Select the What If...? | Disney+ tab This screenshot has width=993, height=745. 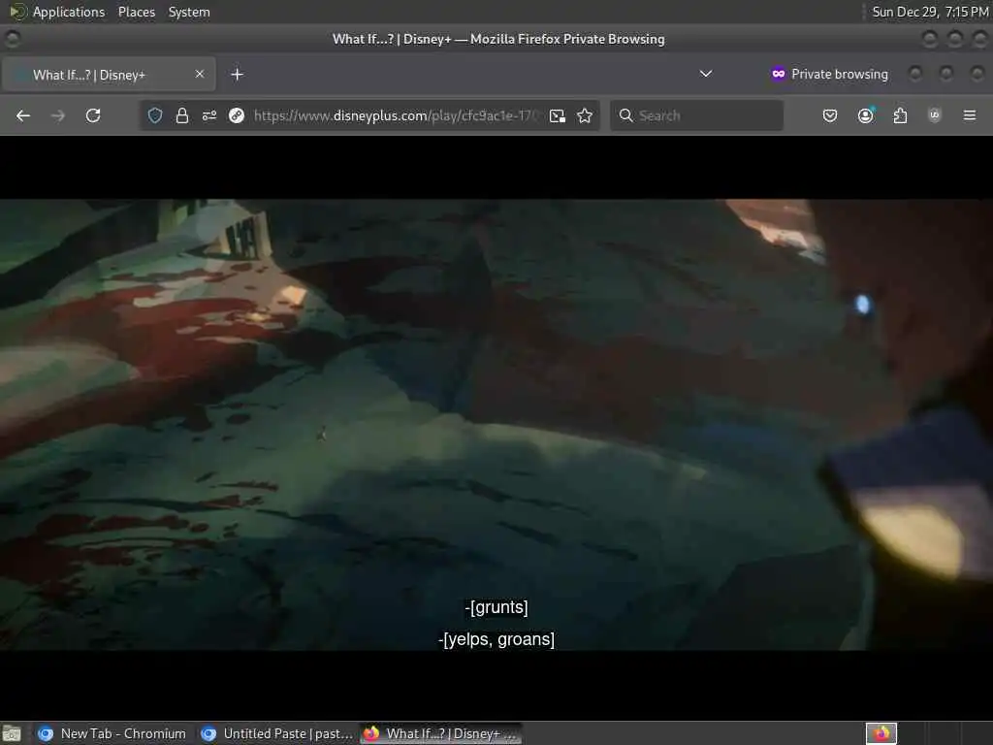pos(109,75)
